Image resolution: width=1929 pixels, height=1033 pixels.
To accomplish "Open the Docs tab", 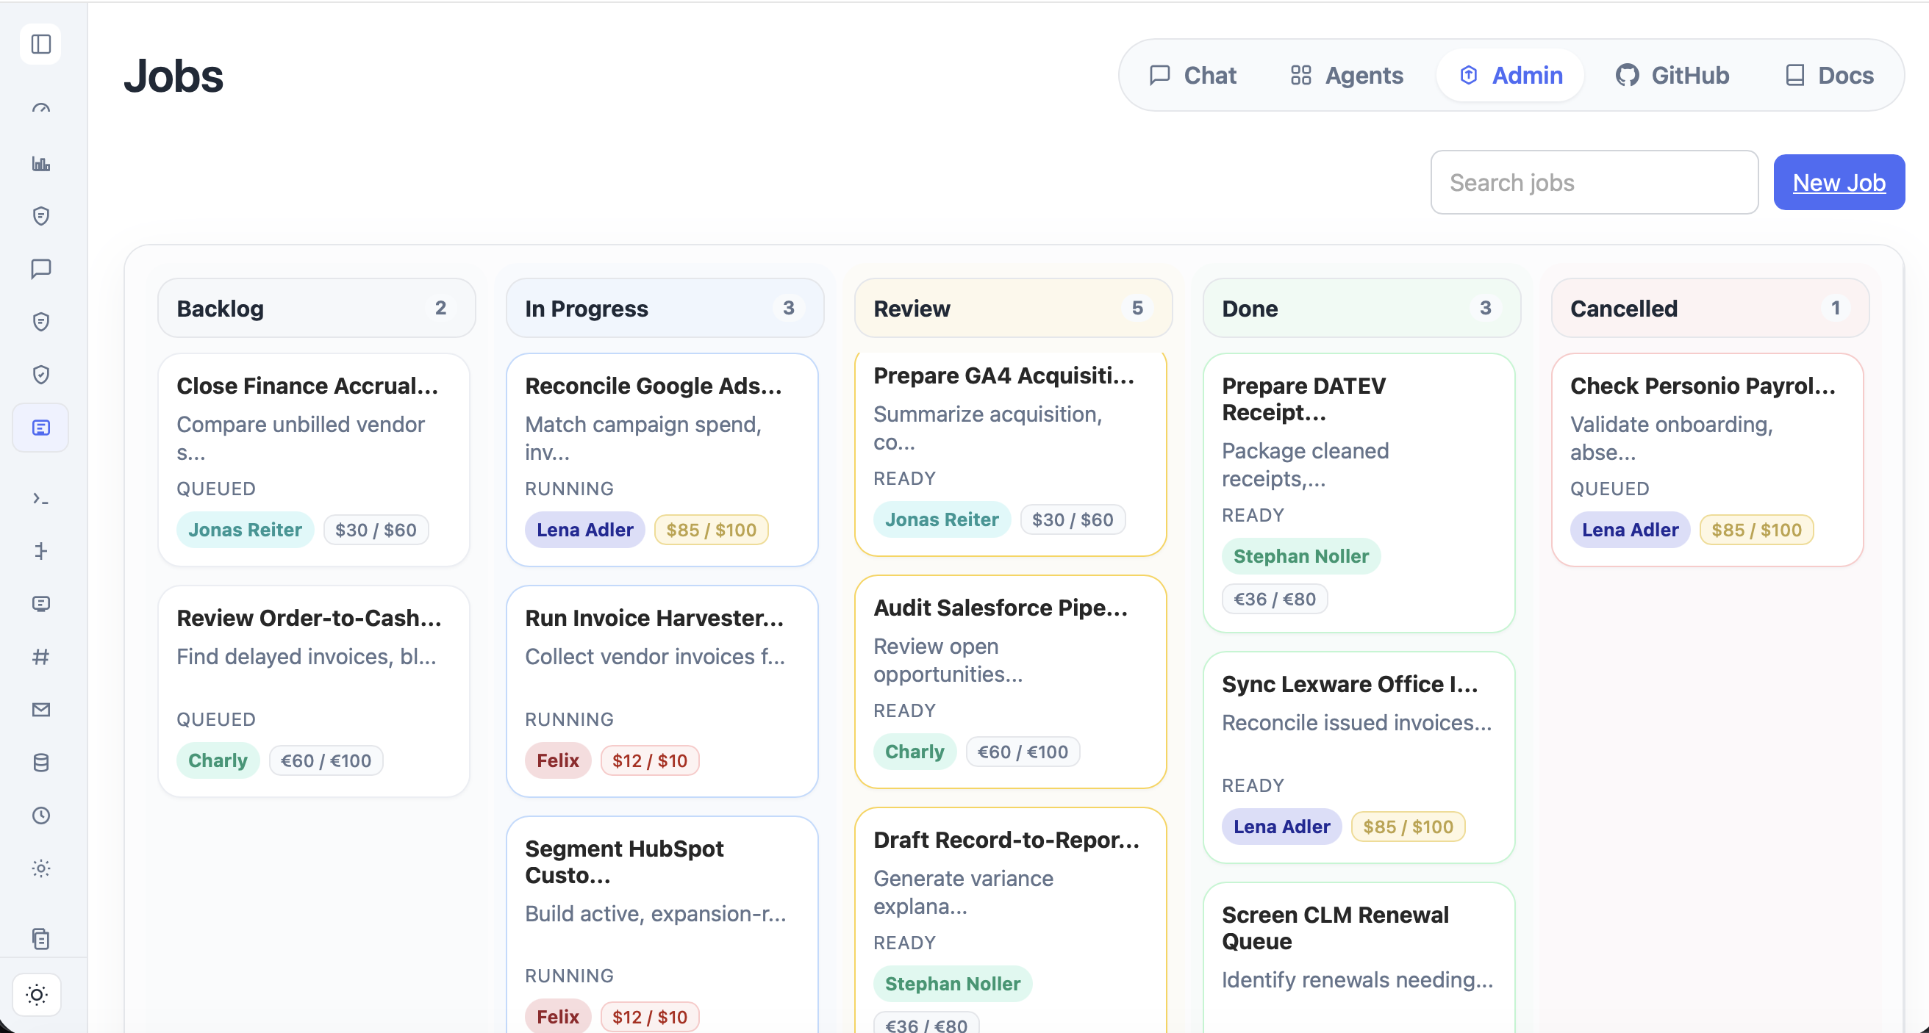I will click(x=1830, y=76).
